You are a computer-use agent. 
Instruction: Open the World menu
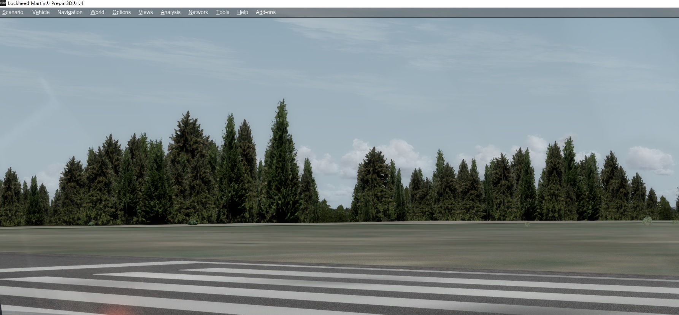97,12
